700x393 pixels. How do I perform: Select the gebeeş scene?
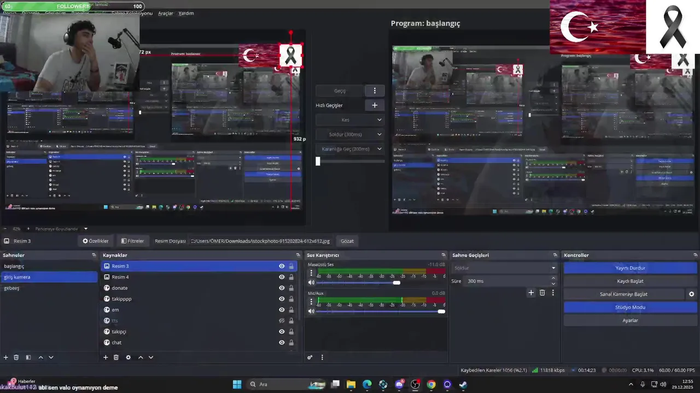coord(49,288)
